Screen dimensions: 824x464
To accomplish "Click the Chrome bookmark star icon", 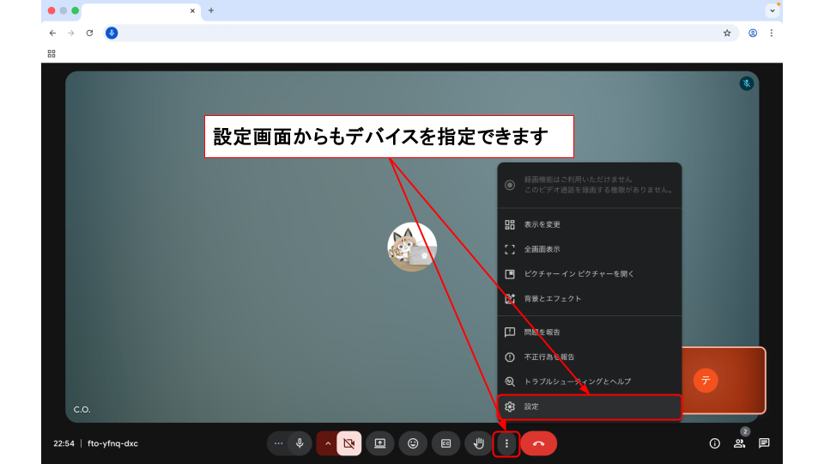I will (727, 33).
